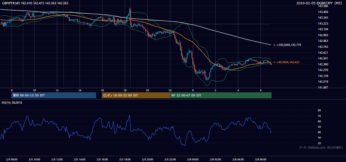Click the 2/5 22:00 bottom time label
Image resolution: width=346 pixels, height=162 pixels.
tap(170, 159)
